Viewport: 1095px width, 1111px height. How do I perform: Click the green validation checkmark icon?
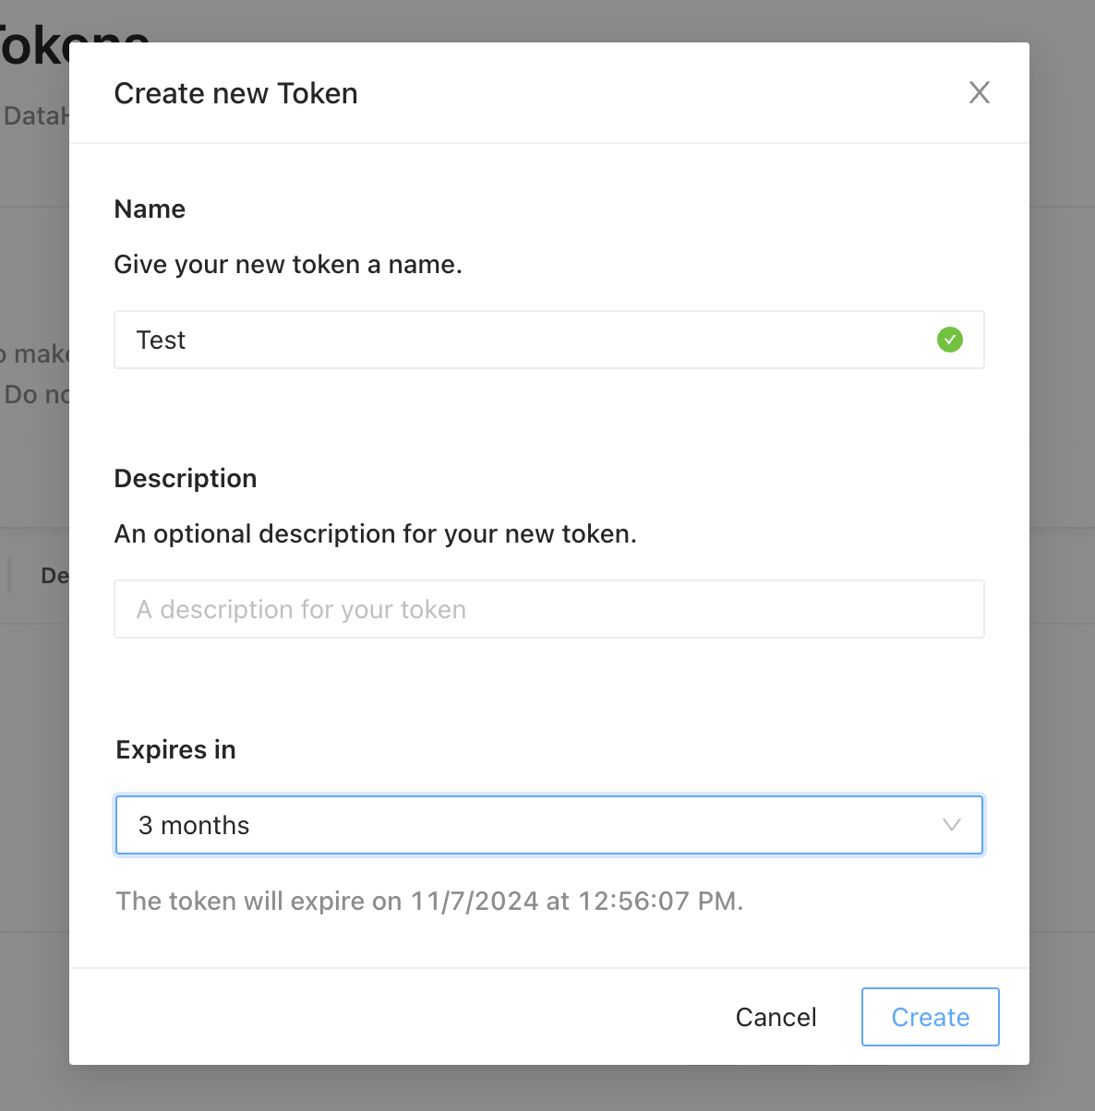(950, 340)
